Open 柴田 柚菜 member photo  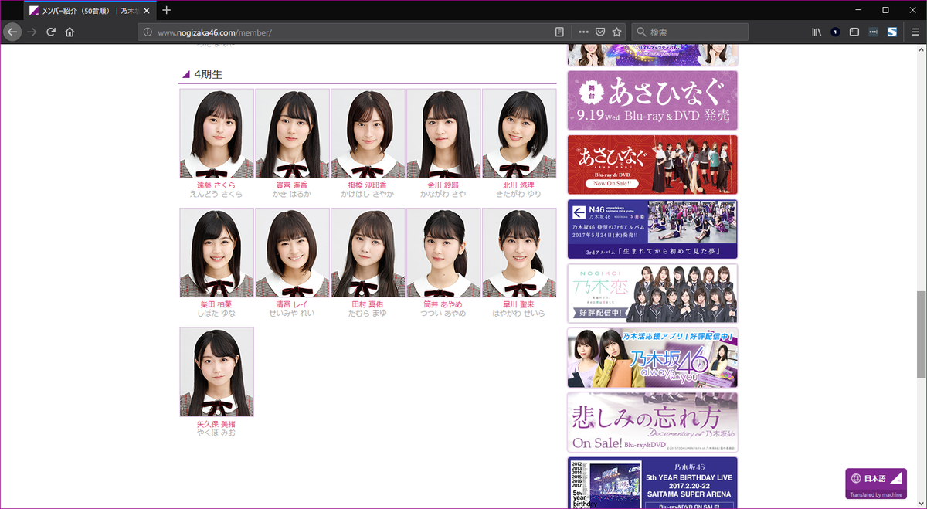(216, 253)
